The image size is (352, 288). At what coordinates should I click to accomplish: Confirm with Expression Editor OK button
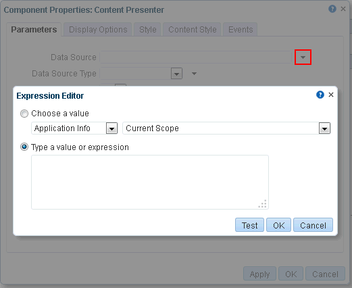pyautogui.click(x=278, y=225)
